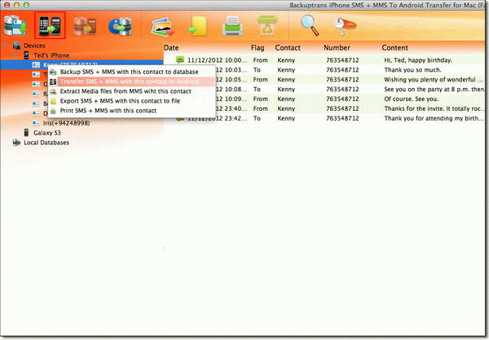Click the magnifying glass search toolbar icon
The image size is (489, 340).
310,25
